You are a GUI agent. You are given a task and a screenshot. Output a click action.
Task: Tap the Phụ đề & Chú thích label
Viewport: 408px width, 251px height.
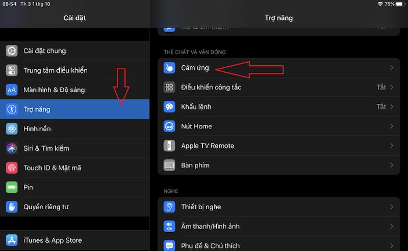pyautogui.click(x=210, y=246)
